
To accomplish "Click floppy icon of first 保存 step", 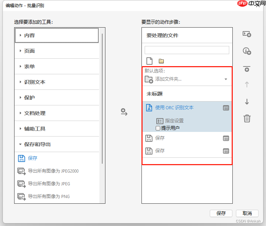I will (x=149, y=138).
